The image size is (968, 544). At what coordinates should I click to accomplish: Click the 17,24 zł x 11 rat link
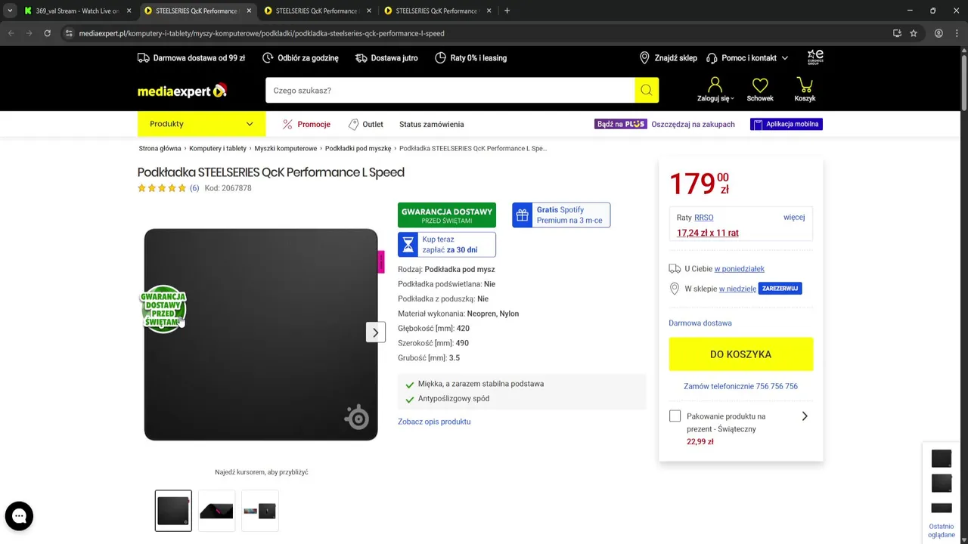pos(708,233)
